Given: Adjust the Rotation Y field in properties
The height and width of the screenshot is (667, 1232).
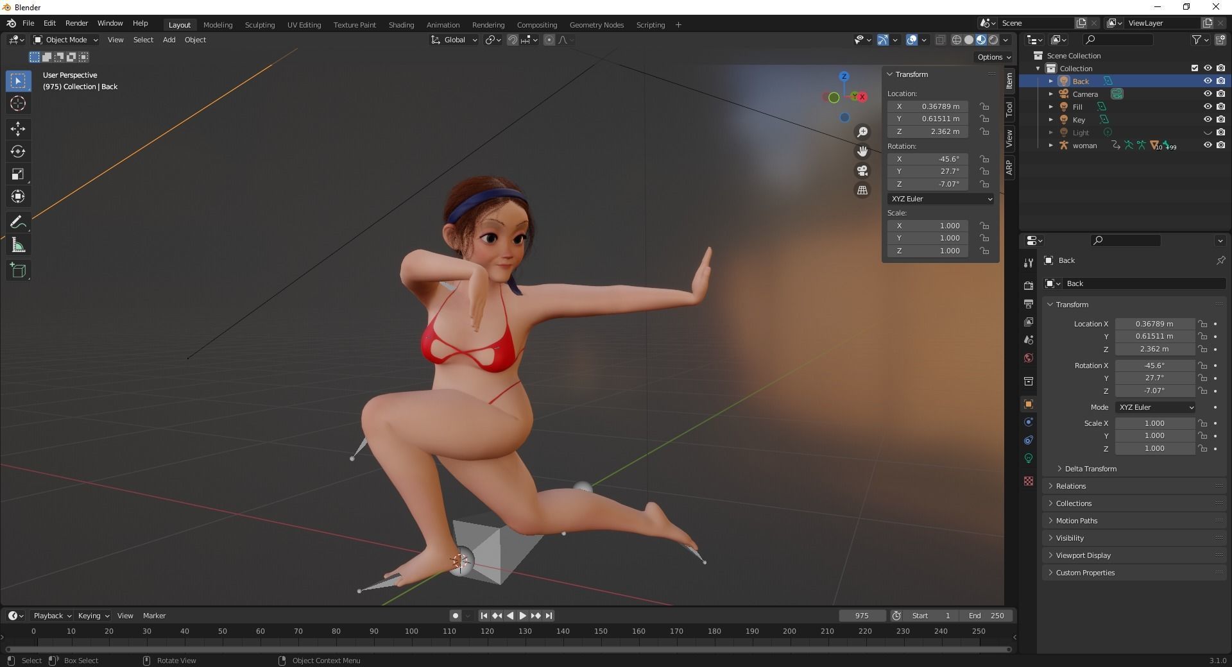Looking at the screenshot, I should 1154,378.
